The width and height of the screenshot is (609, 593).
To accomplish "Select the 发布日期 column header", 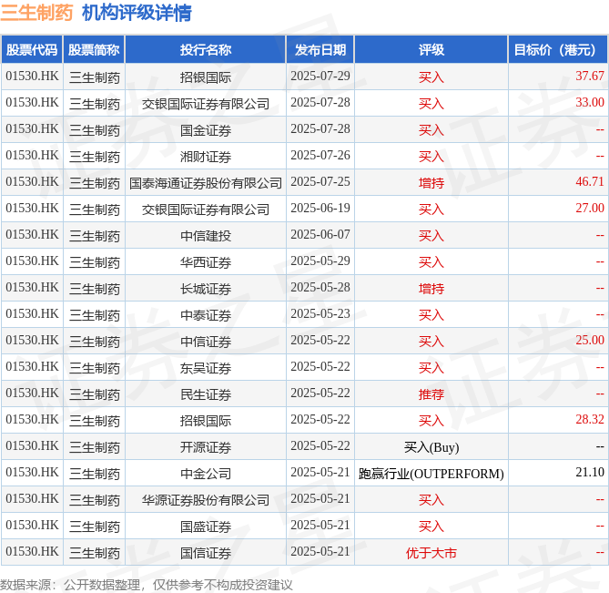I will (x=320, y=50).
